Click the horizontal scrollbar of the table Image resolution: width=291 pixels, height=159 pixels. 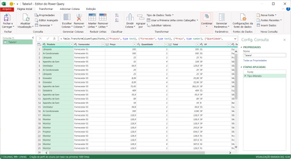tap(127, 153)
